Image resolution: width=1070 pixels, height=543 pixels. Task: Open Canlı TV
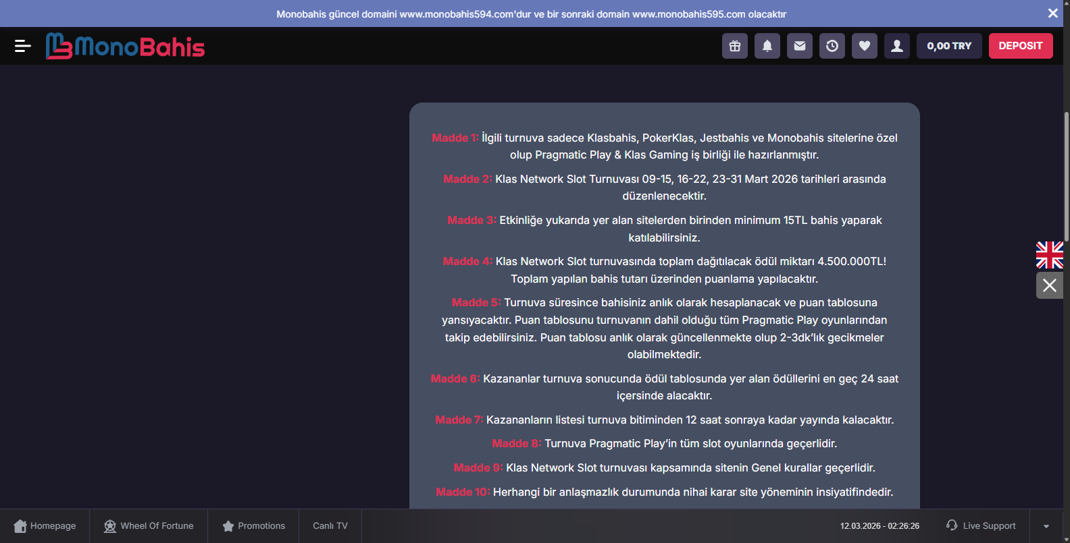pos(330,526)
